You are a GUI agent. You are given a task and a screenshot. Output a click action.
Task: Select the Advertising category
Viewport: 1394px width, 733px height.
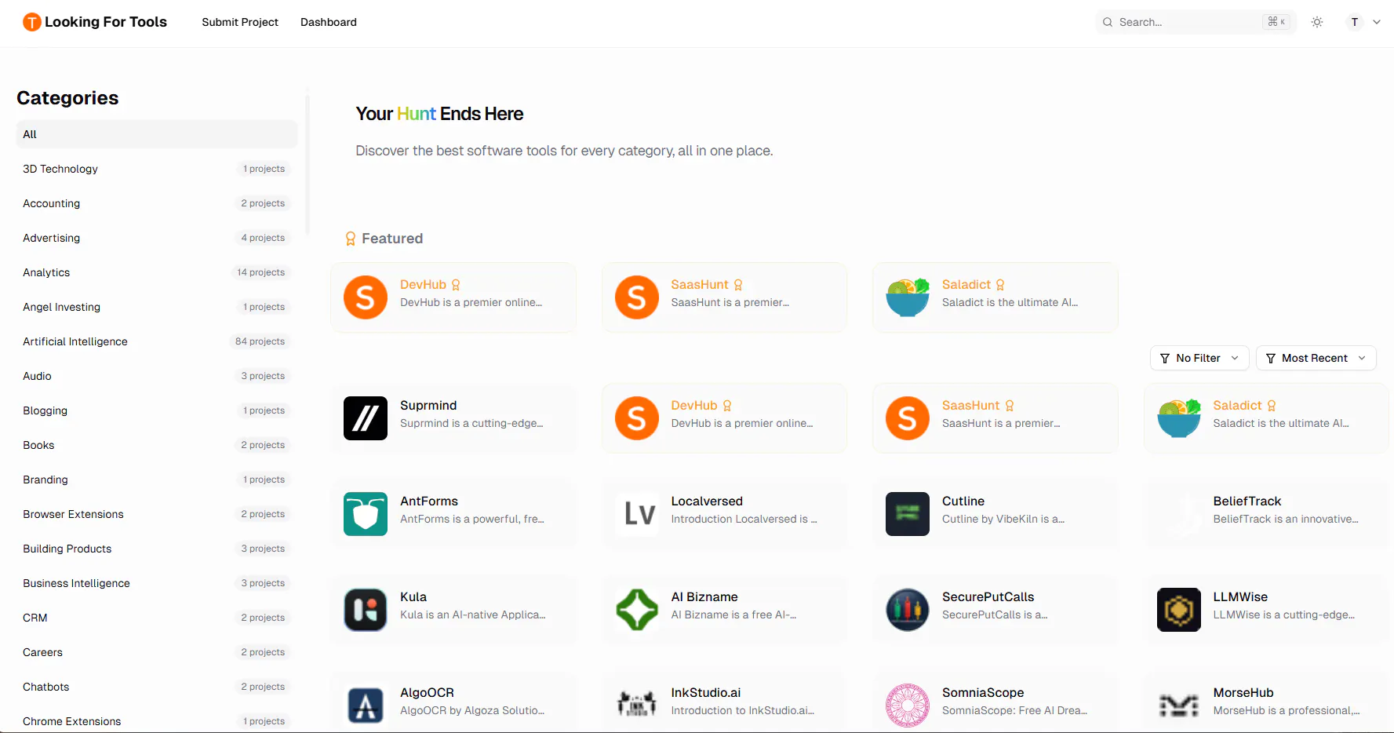(x=157, y=238)
